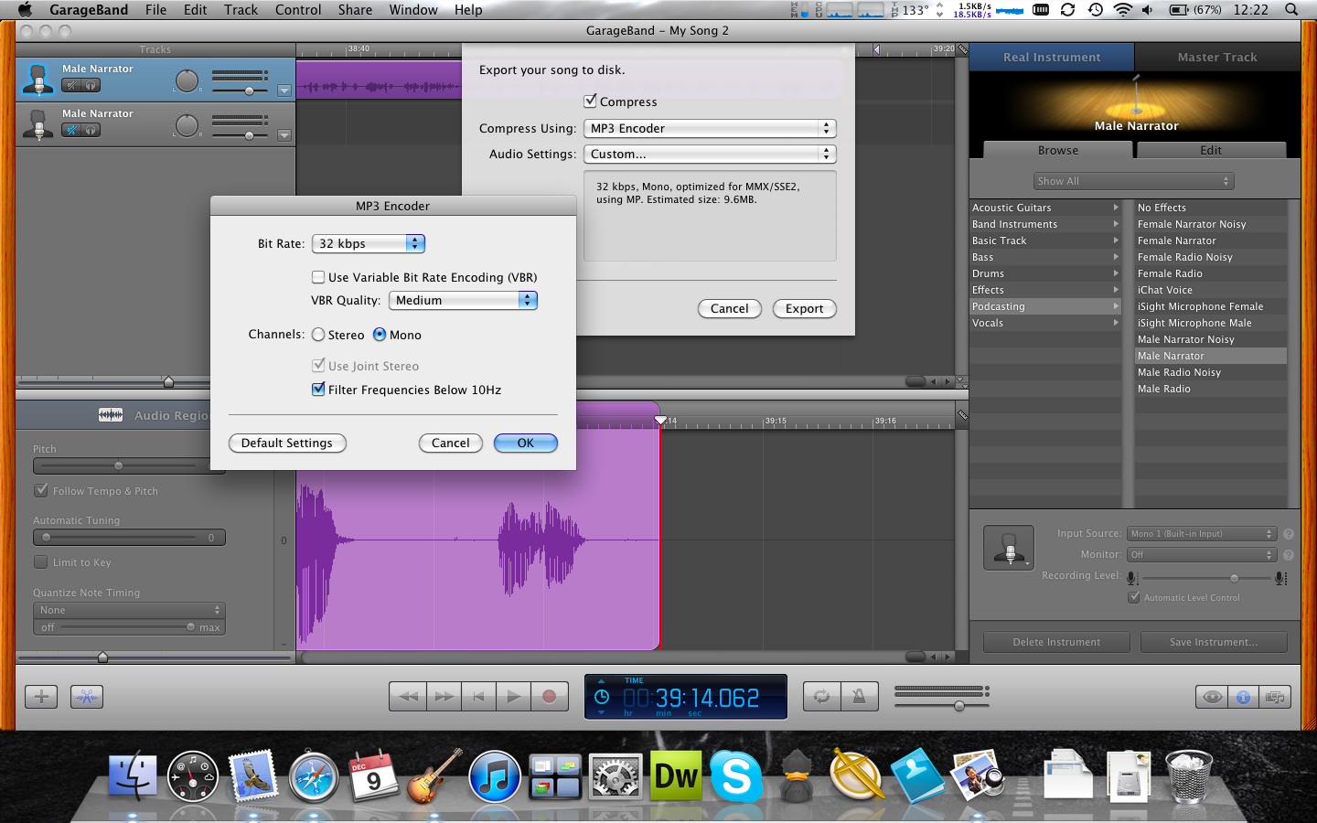Start recording with the red Record button

tap(549, 697)
